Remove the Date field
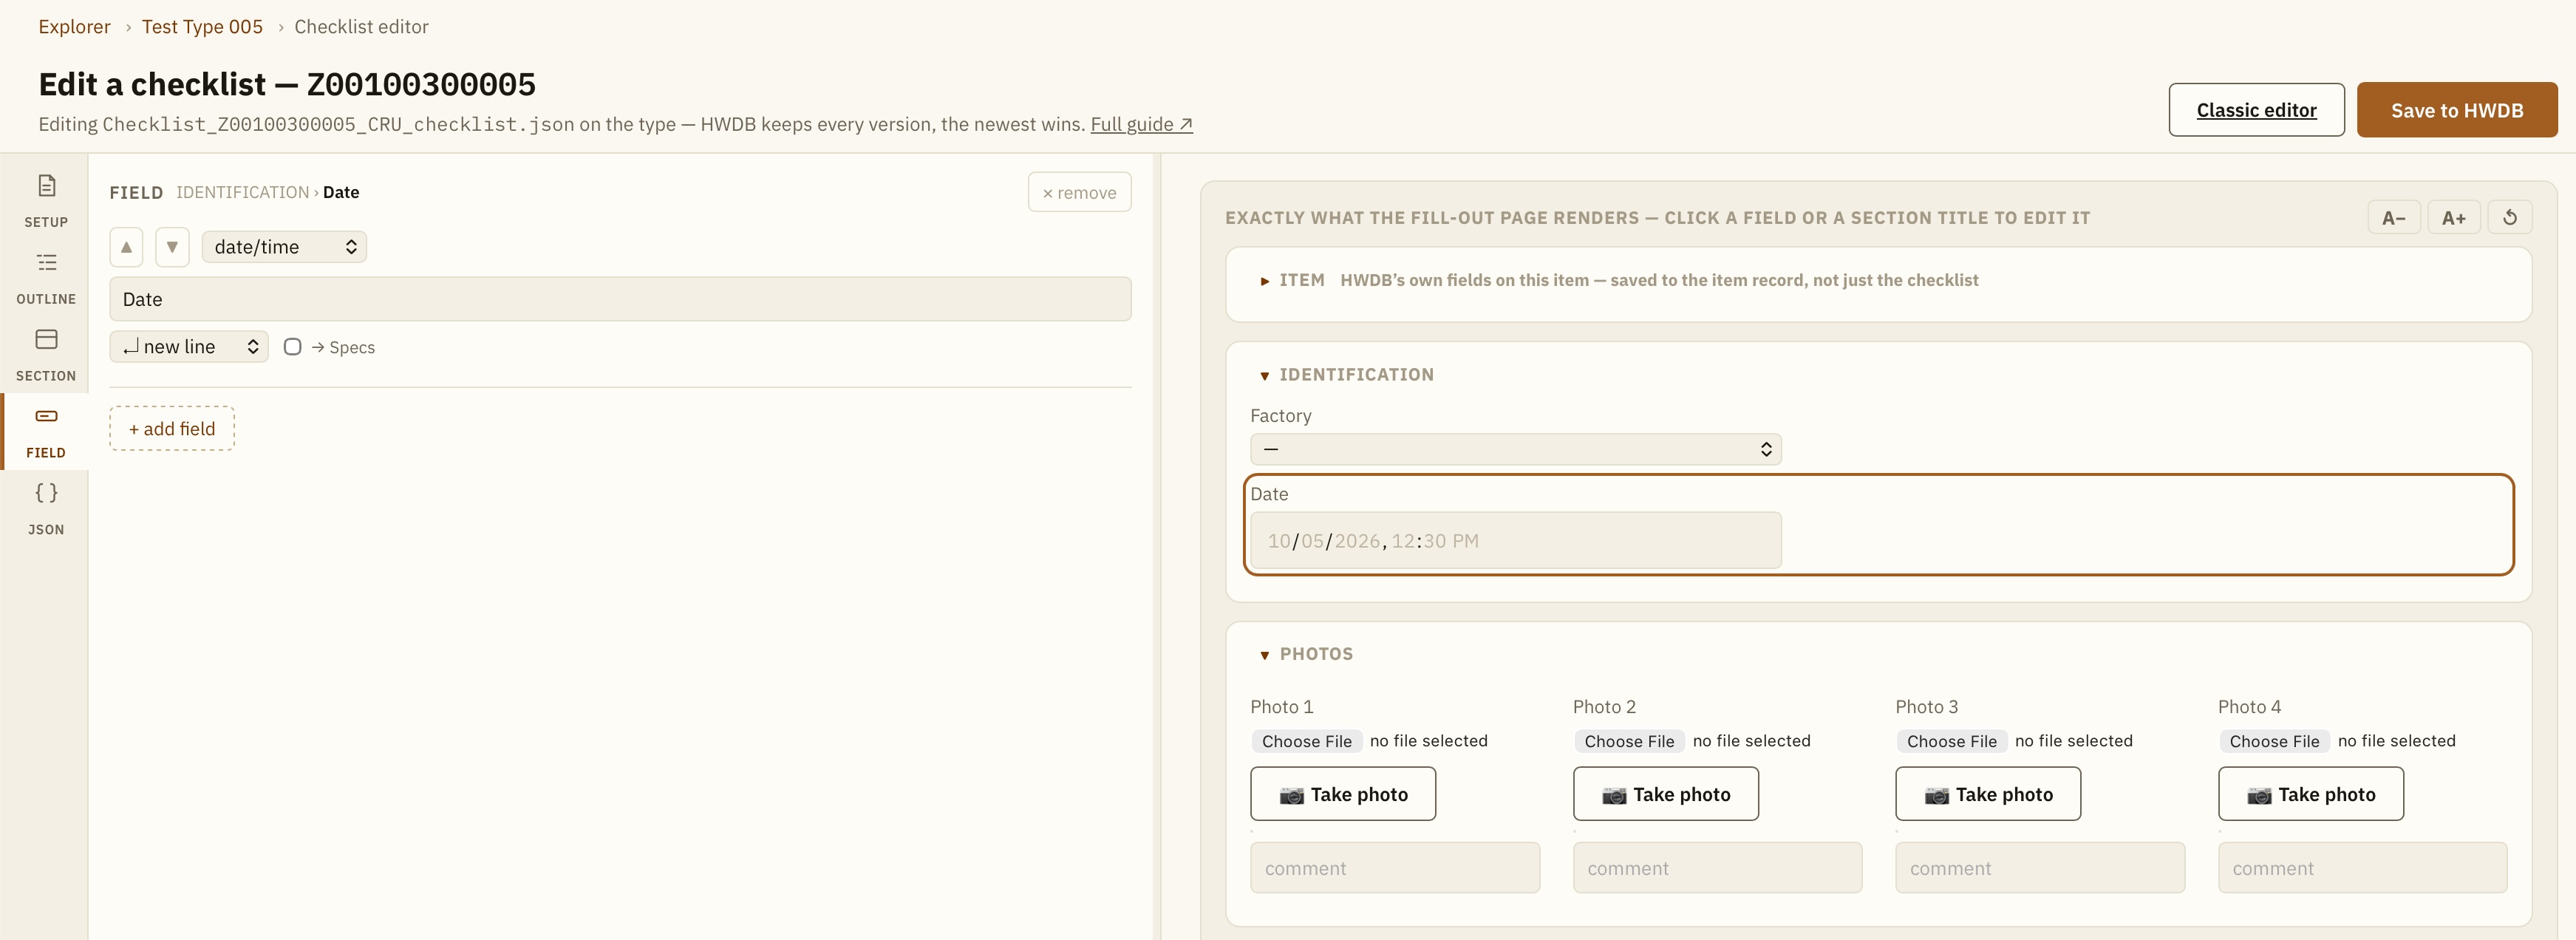This screenshot has height=940, width=2576. (x=1079, y=192)
